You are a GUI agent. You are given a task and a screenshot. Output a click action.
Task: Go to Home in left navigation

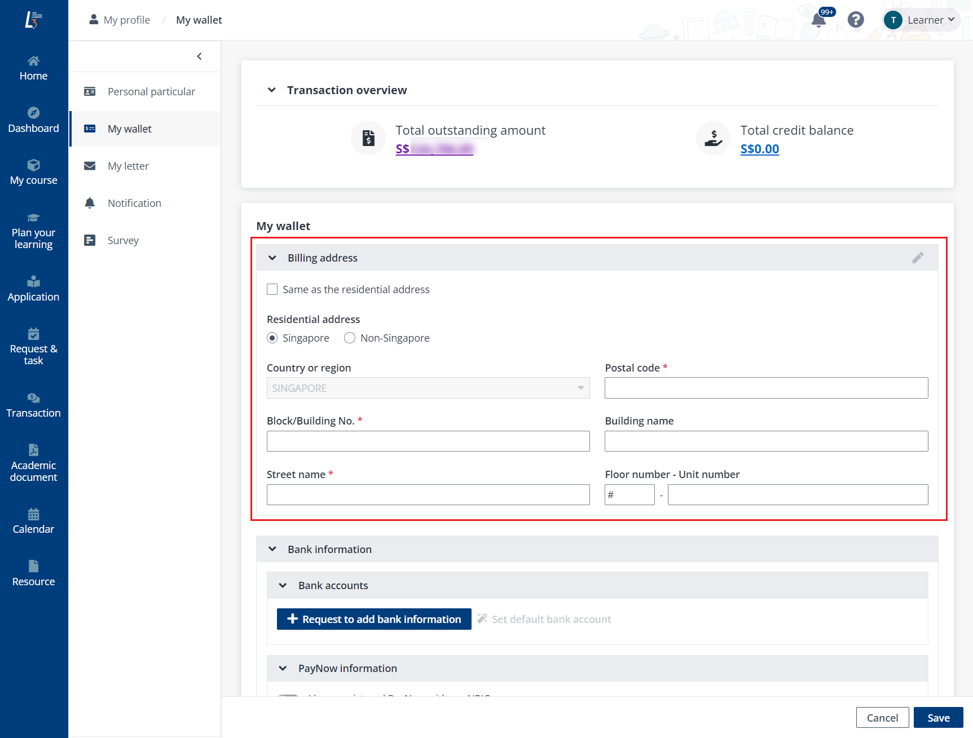[x=33, y=68]
